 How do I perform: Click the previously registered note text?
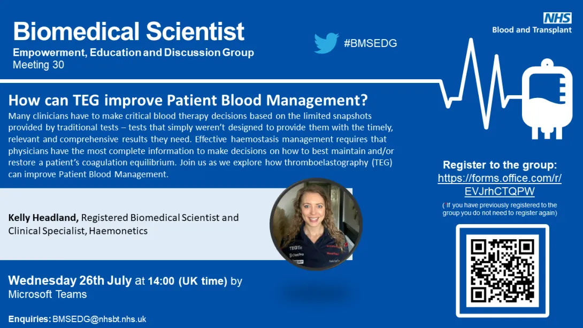pyautogui.click(x=500, y=209)
